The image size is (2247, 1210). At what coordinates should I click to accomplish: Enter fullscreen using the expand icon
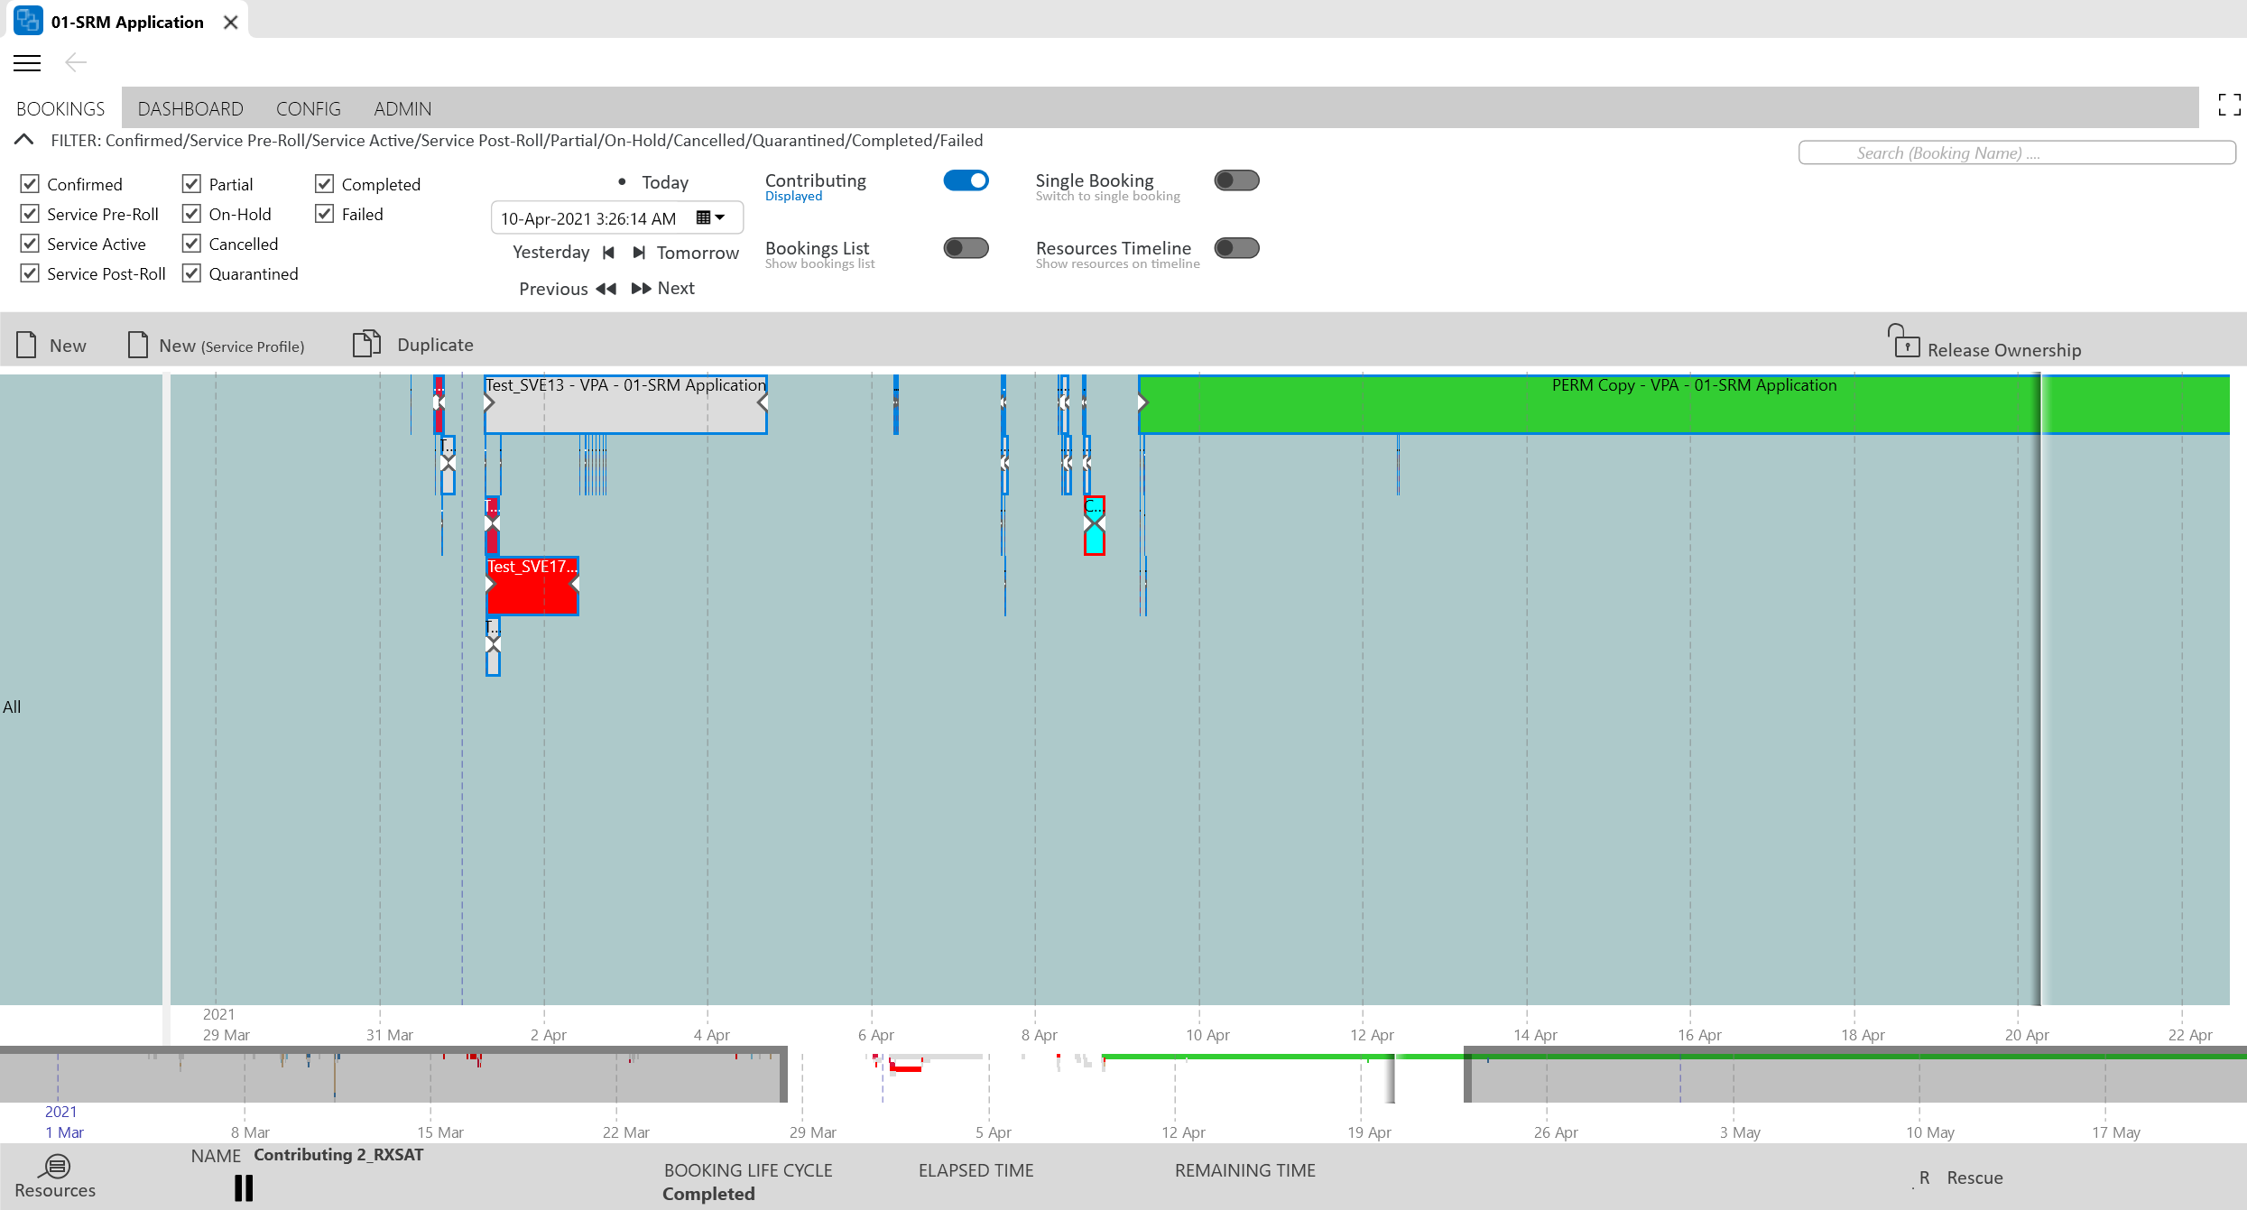tap(2229, 105)
